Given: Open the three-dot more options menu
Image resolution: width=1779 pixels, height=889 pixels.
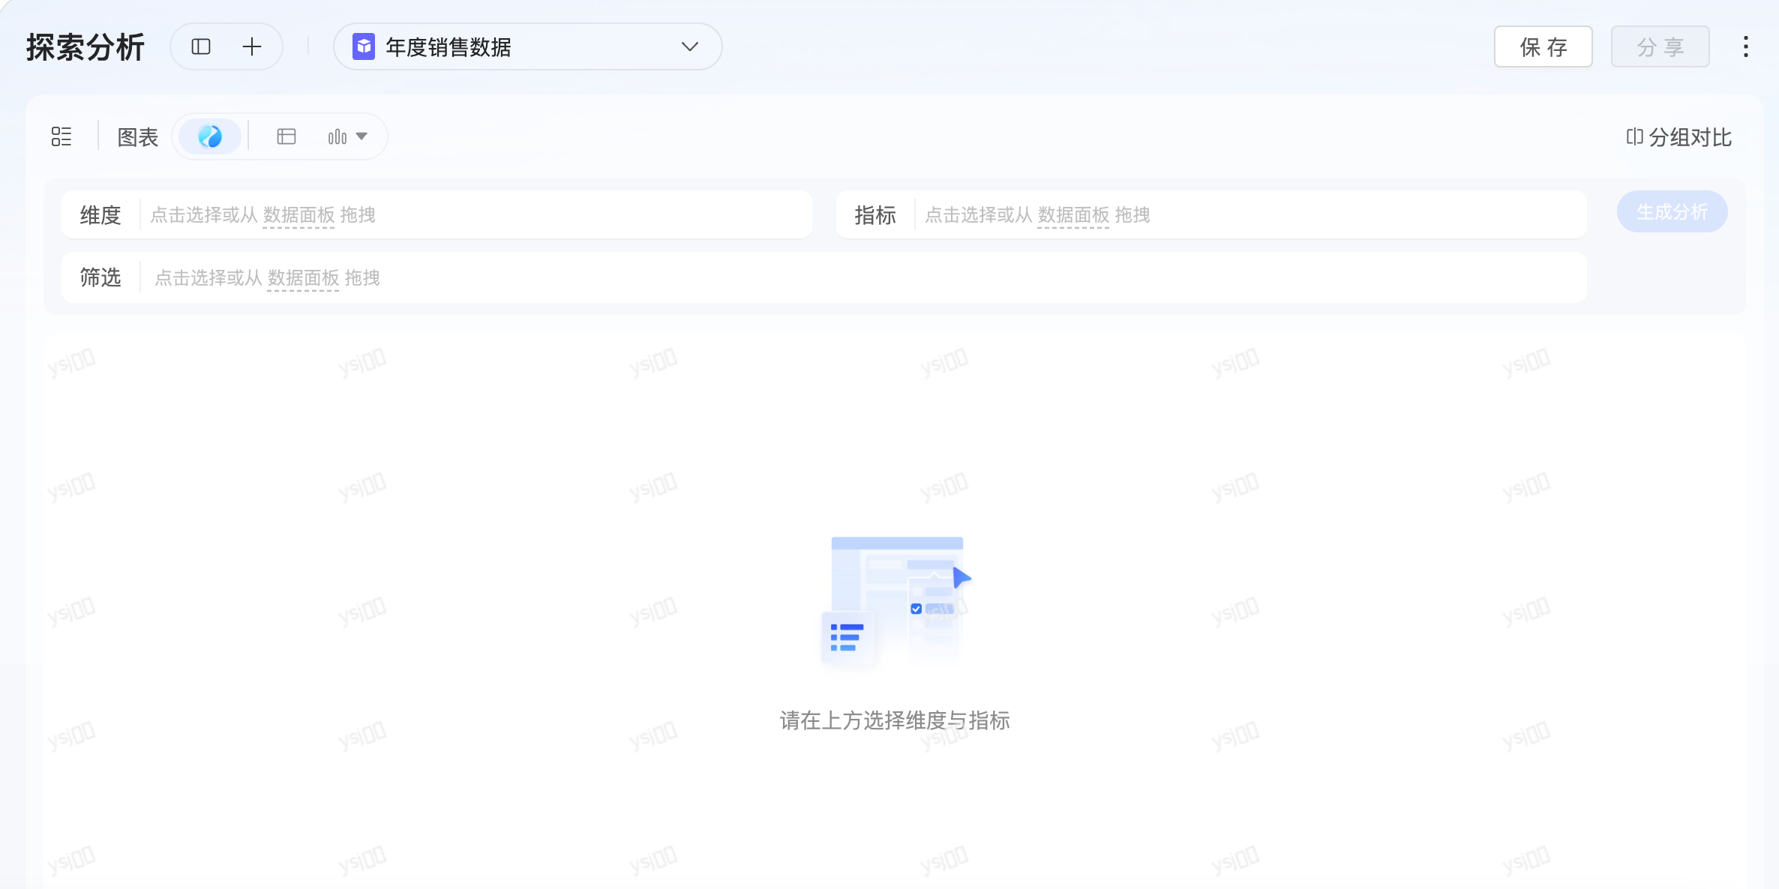Looking at the screenshot, I should tap(1746, 46).
